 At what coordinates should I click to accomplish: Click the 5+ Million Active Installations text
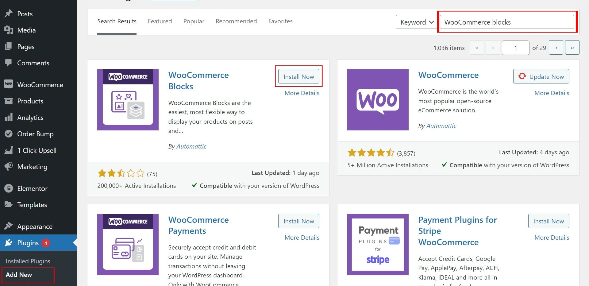pos(388,165)
